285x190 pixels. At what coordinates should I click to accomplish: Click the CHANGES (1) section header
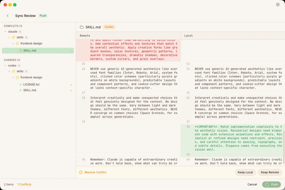[x=12, y=60]
